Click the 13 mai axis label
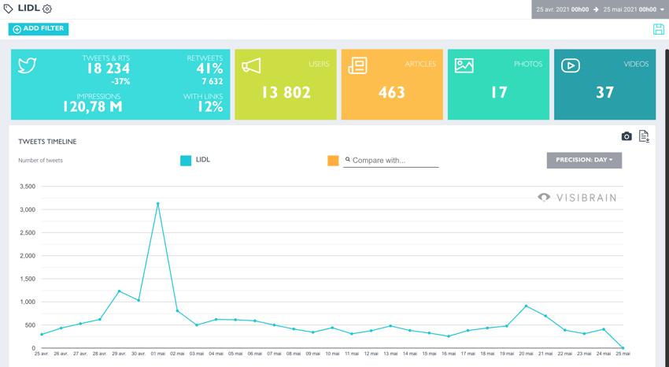 point(390,354)
